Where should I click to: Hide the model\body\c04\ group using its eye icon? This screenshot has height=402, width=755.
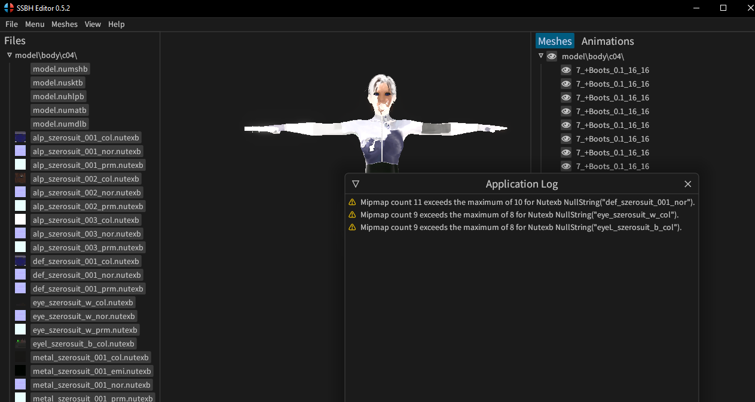click(x=551, y=56)
